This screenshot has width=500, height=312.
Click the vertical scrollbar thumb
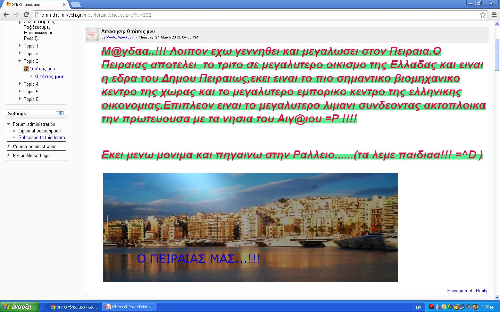(x=497, y=55)
